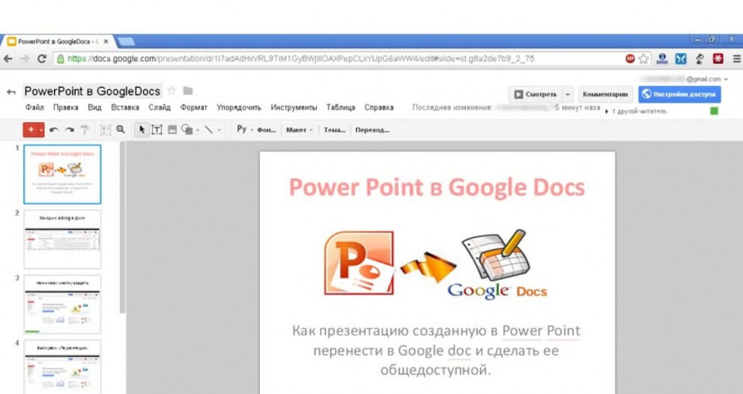Redo the last undone action

[x=69, y=130]
